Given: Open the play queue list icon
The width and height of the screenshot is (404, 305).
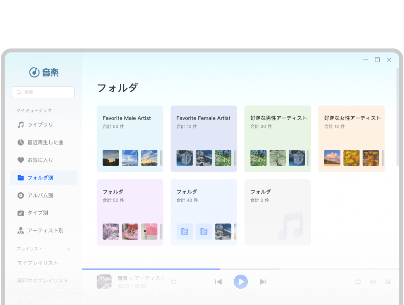Looking at the screenshot, I should pos(387,282).
